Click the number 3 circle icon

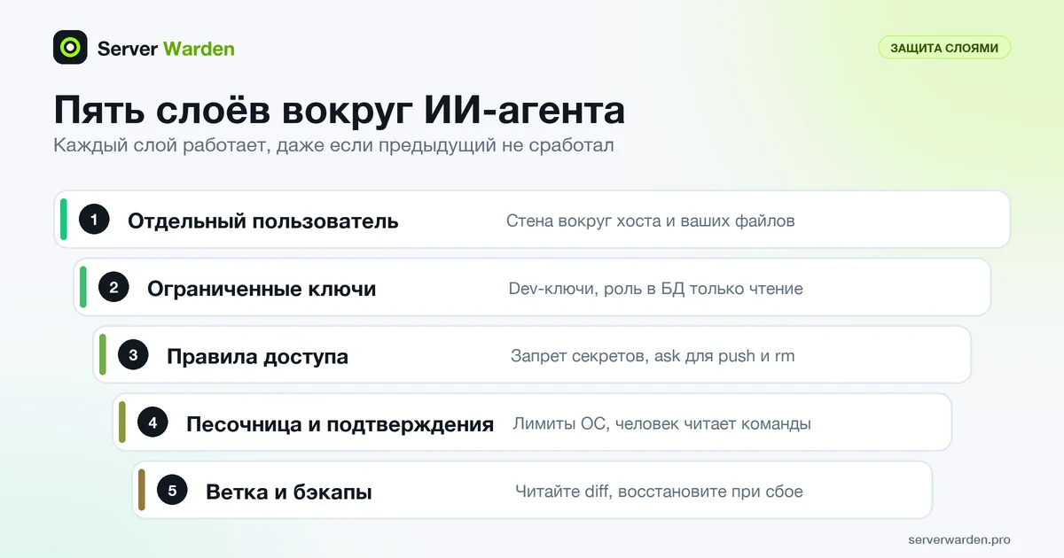tap(133, 355)
